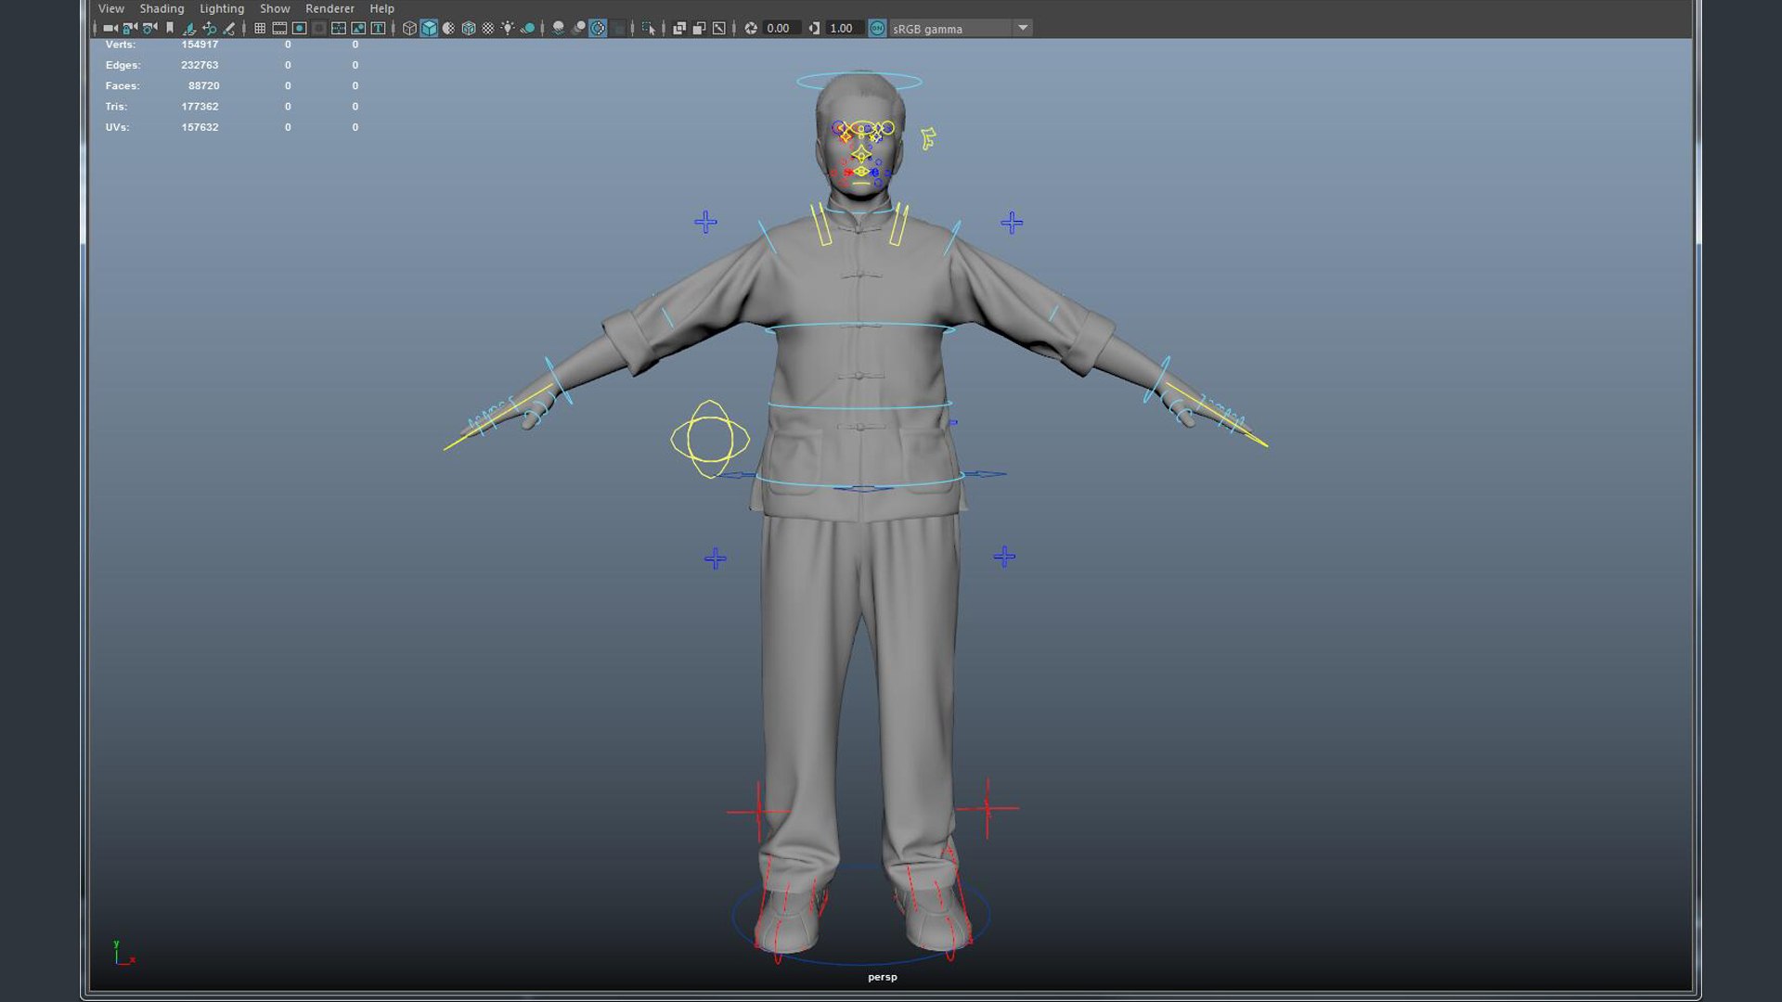This screenshot has height=1002, width=1782.
Task: Click the Select Camera icon
Action: coord(110,29)
